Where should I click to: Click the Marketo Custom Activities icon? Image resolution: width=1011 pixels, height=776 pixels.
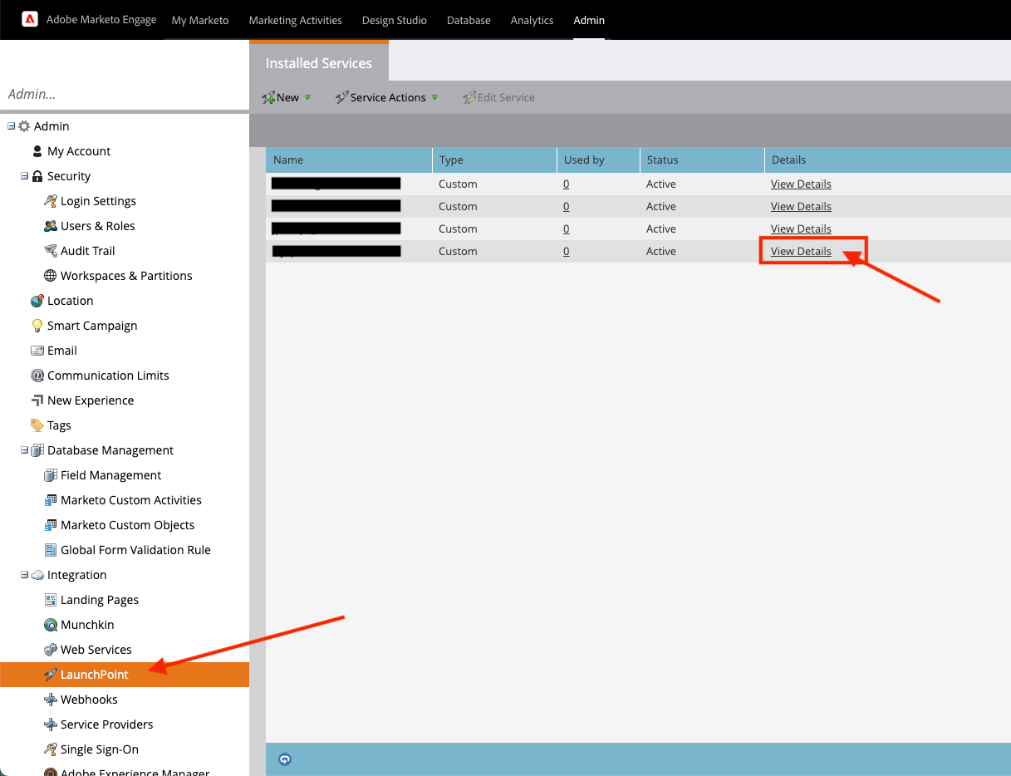(51, 500)
